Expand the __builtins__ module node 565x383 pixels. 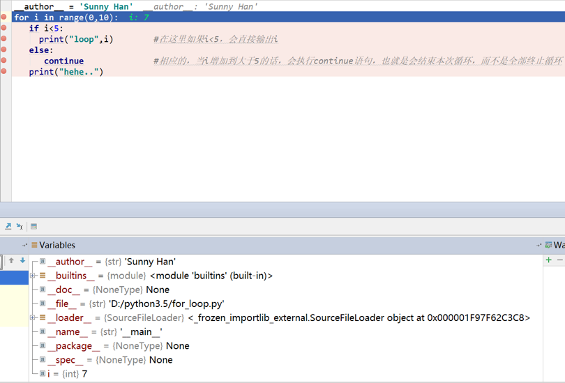tap(32, 276)
